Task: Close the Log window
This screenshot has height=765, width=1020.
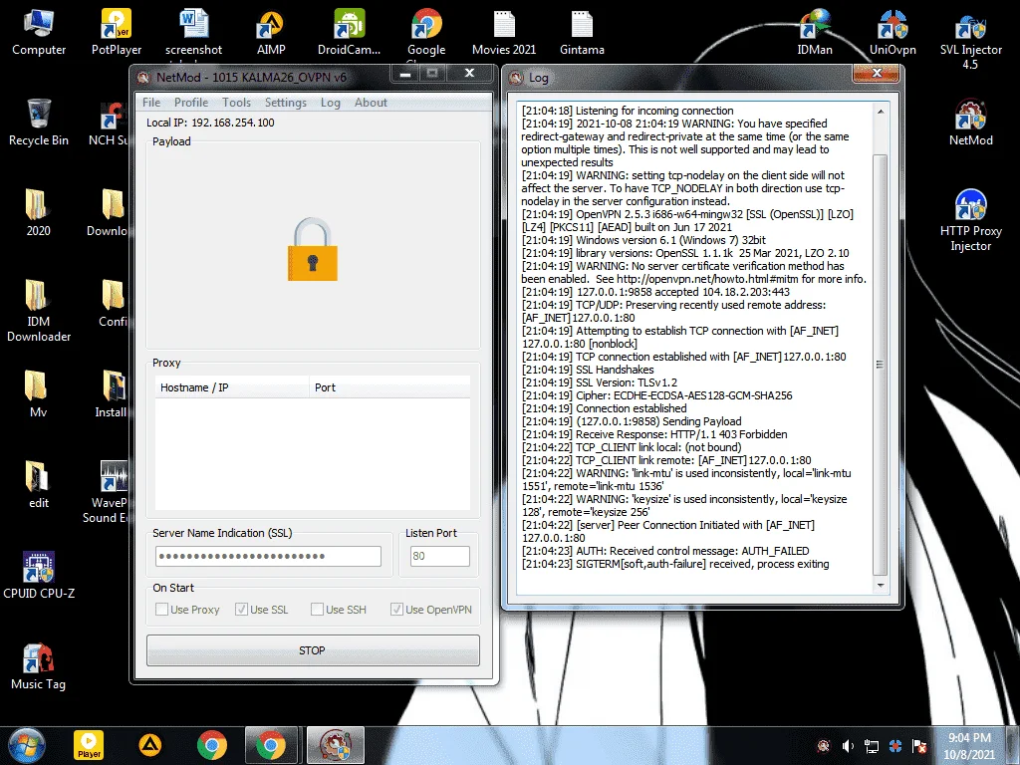Action: pyautogui.click(x=877, y=73)
